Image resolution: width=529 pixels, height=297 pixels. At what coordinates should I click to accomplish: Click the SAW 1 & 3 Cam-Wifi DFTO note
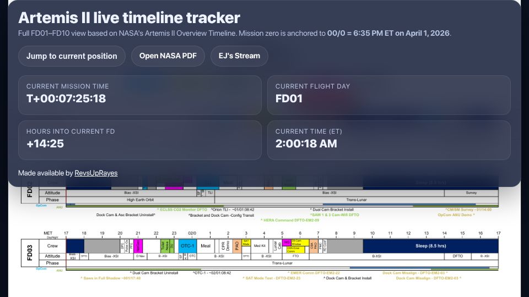[x=334, y=215]
